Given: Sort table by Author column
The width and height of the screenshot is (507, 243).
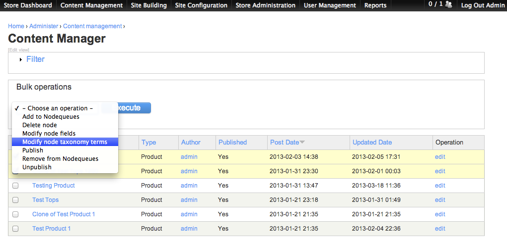Looking at the screenshot, I should pos(191,143).
